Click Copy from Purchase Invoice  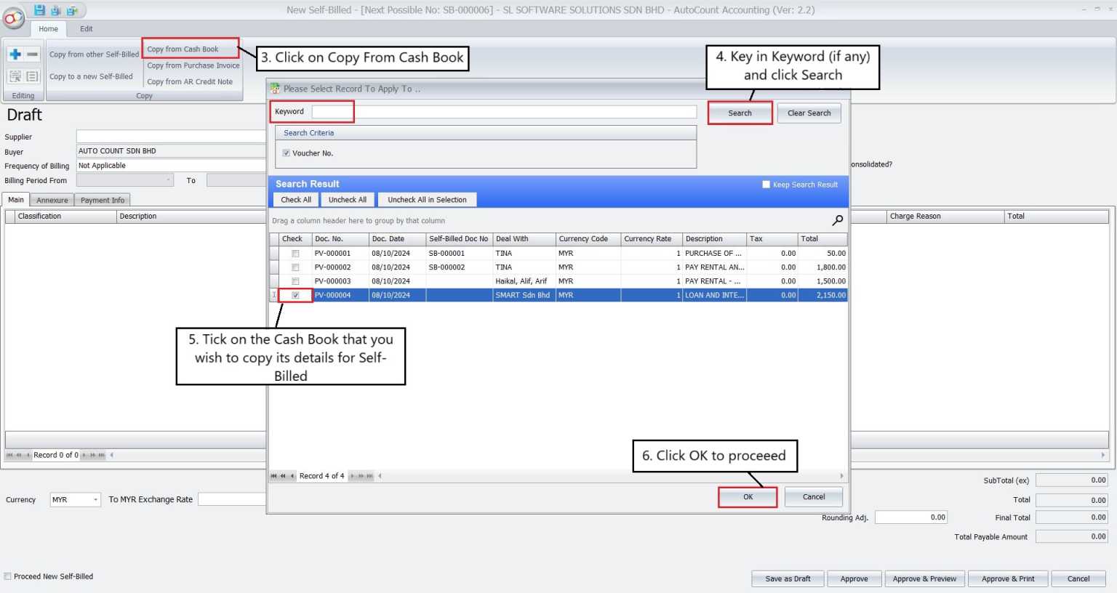click(x=193, y=65)
